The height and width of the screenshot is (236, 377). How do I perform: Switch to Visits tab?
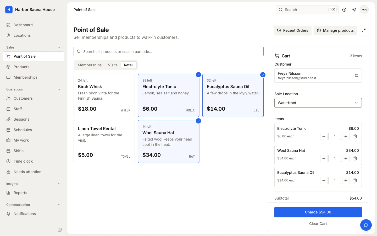point(113,65)
